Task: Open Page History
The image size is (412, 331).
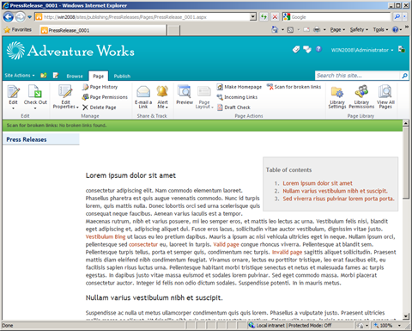Action: tap(100, 87)
